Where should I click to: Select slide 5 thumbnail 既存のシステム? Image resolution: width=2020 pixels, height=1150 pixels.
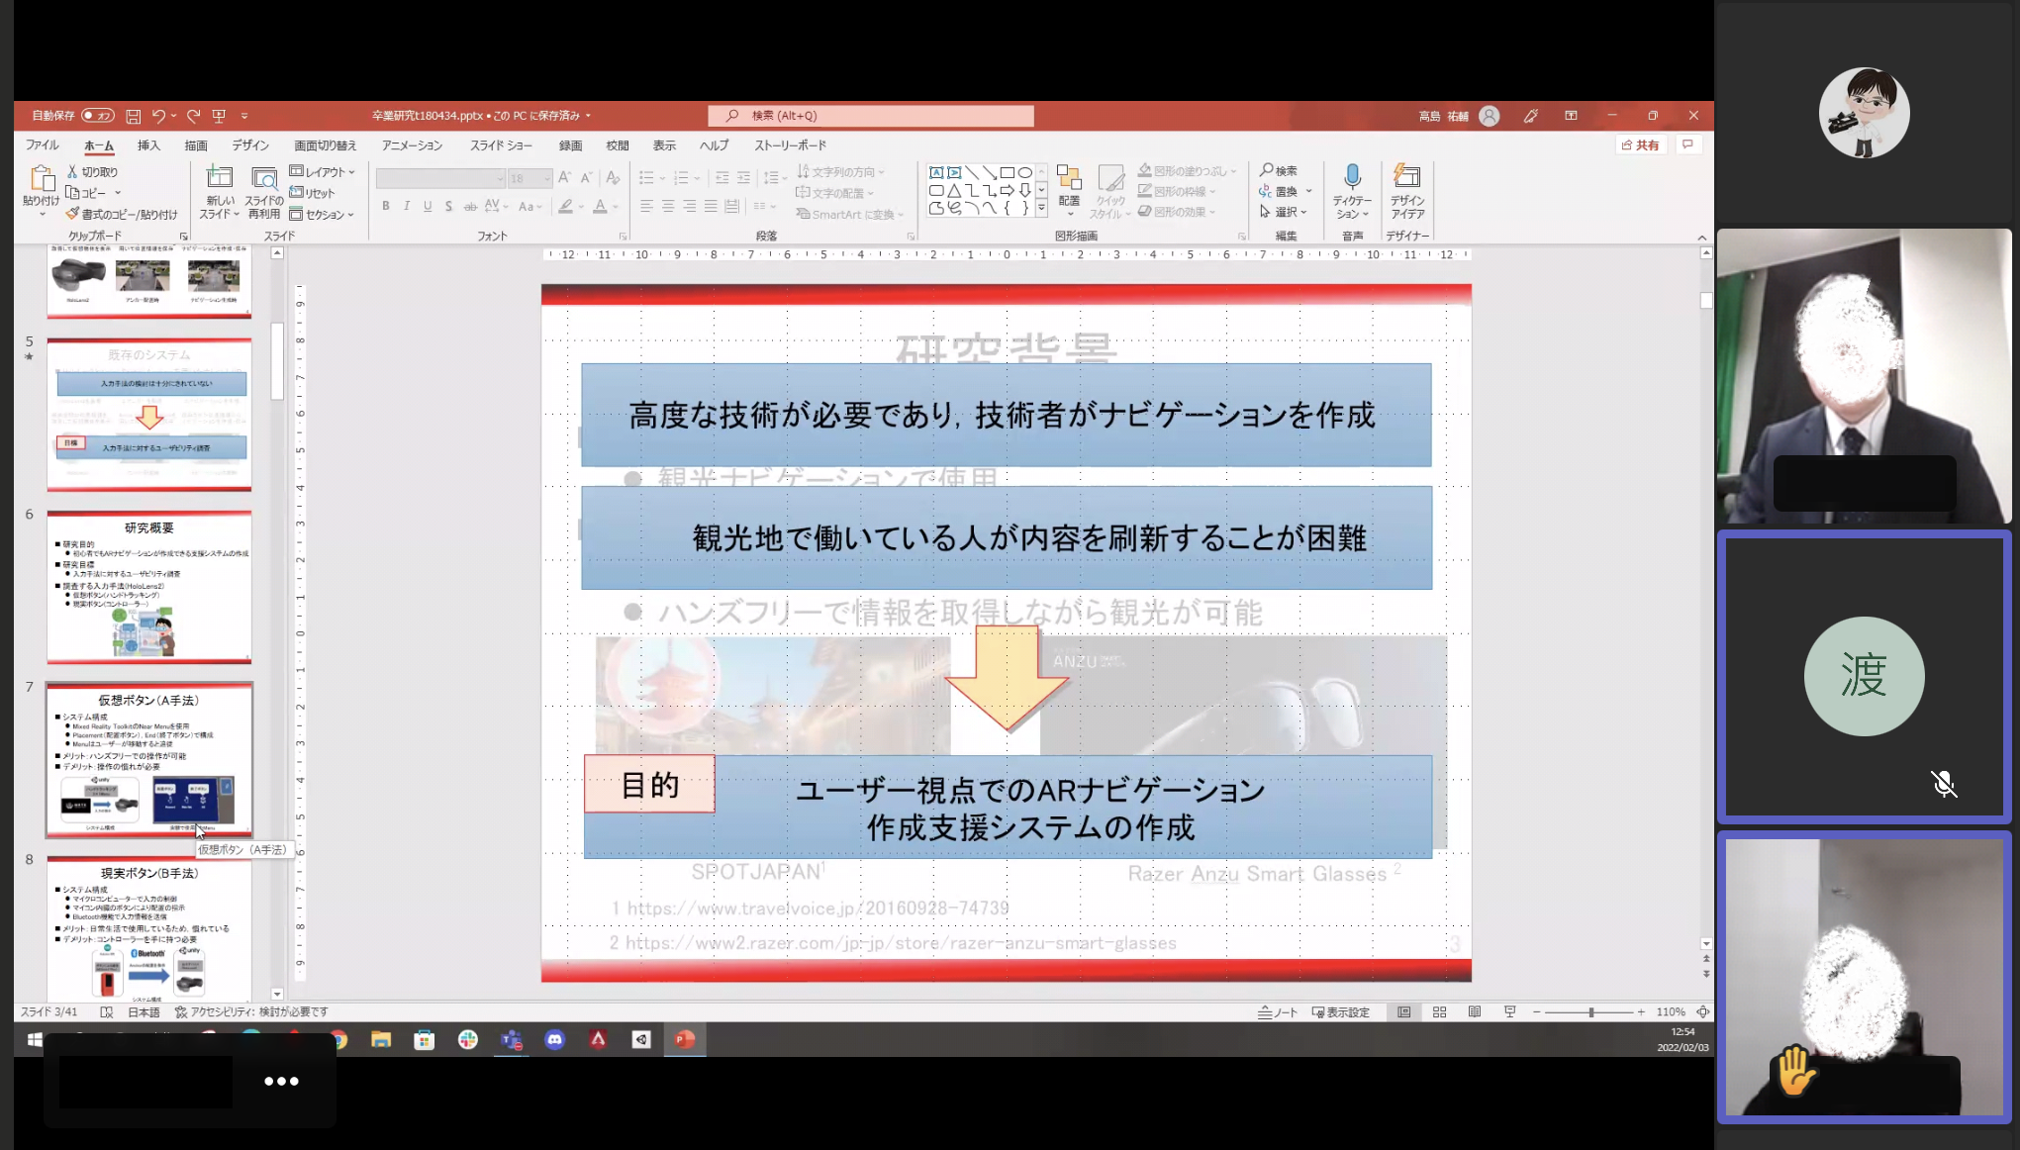(149, 414)
